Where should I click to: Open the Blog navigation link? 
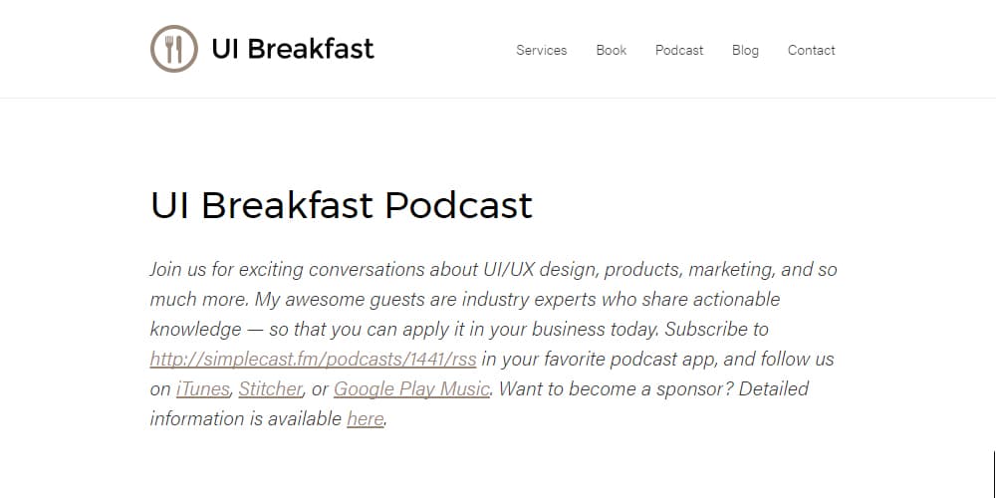[x=745, y=50]
